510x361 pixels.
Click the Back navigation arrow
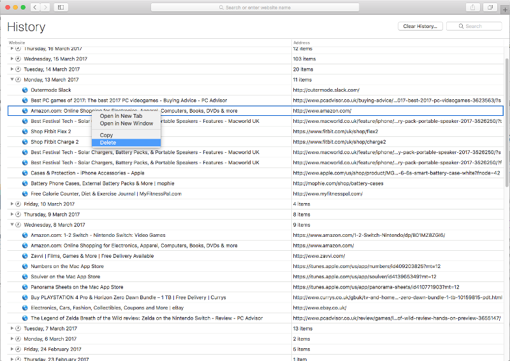pos(35,7)
